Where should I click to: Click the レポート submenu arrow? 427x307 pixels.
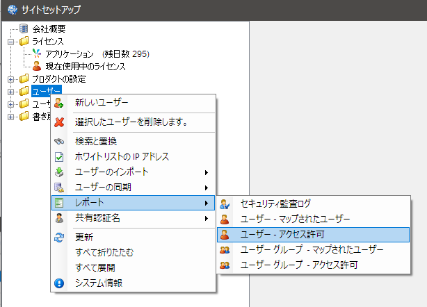207,203
